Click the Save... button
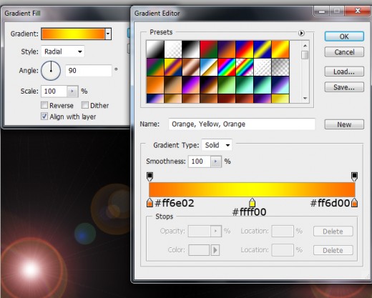The height and width of the screenshot is (298, 372). (x=344, y=87)
